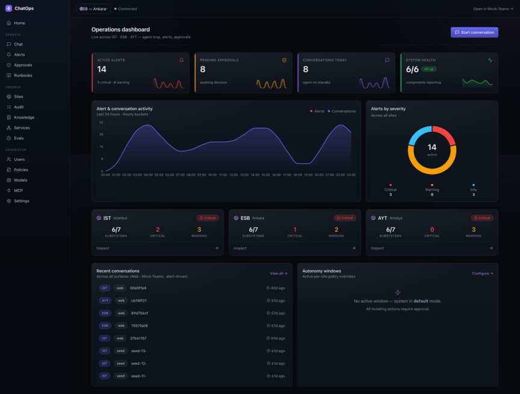Click the Evals sidebar icon
Screen dimensions: 520x394
pos(9,138)
